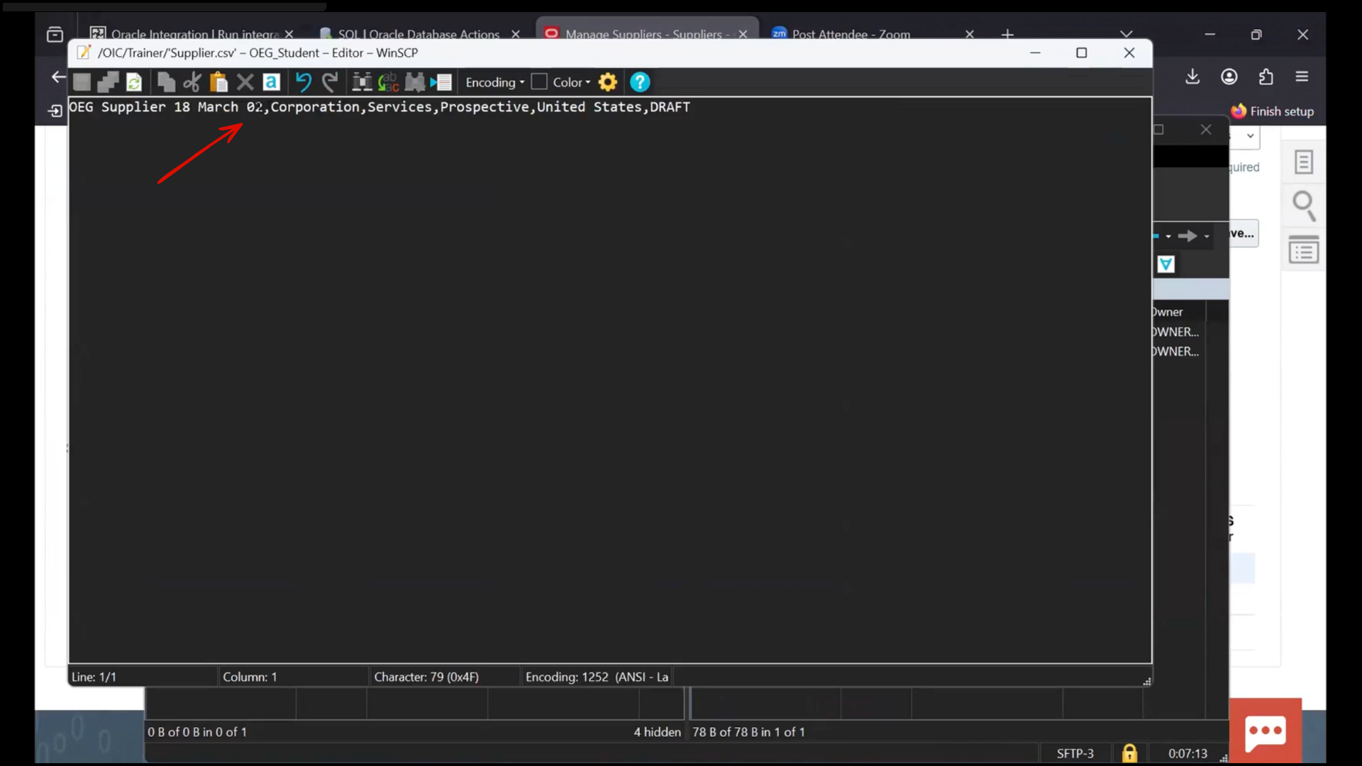Expand the Color dropdown menu
This screenshot has width=1362, height=766.
tap(572, 82)
